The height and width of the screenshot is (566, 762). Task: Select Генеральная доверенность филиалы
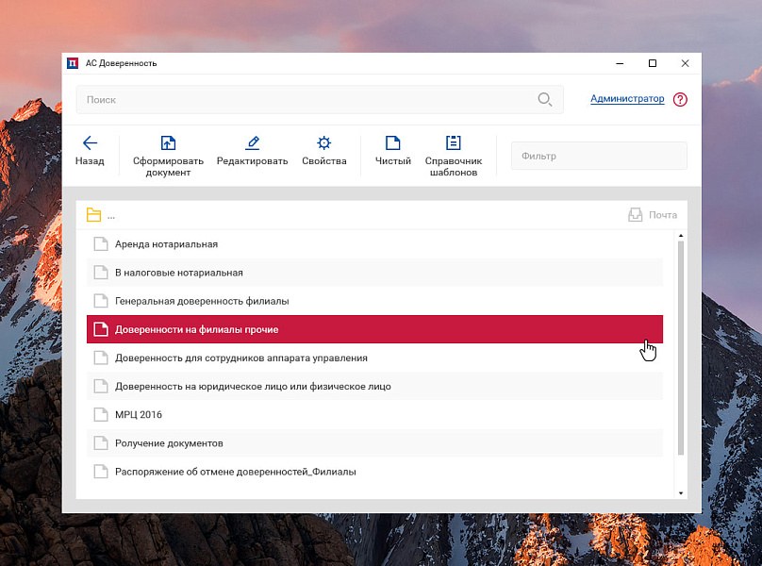click(374, 301)
